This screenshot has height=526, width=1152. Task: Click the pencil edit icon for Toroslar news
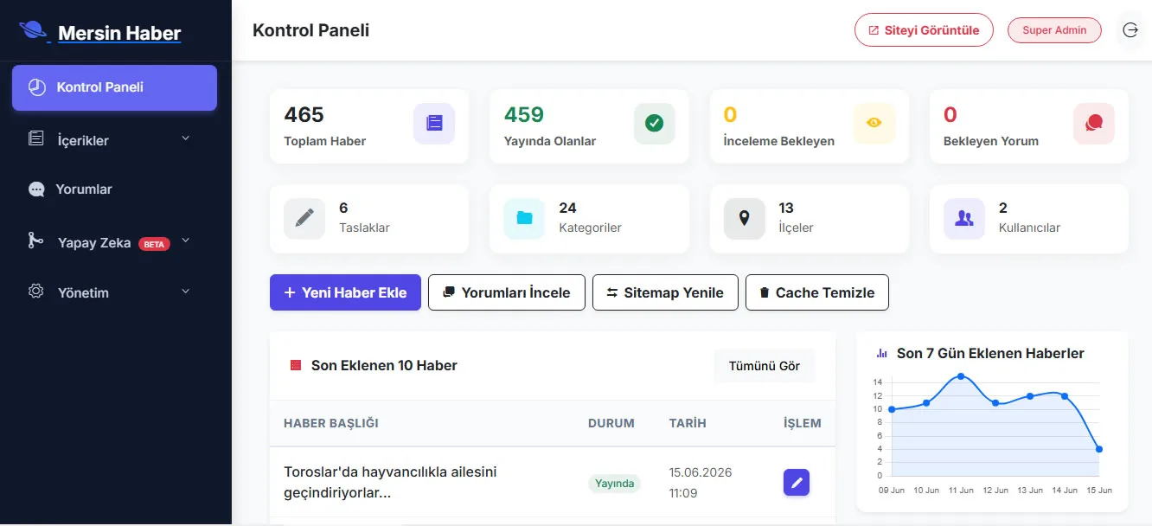point(797,482)
